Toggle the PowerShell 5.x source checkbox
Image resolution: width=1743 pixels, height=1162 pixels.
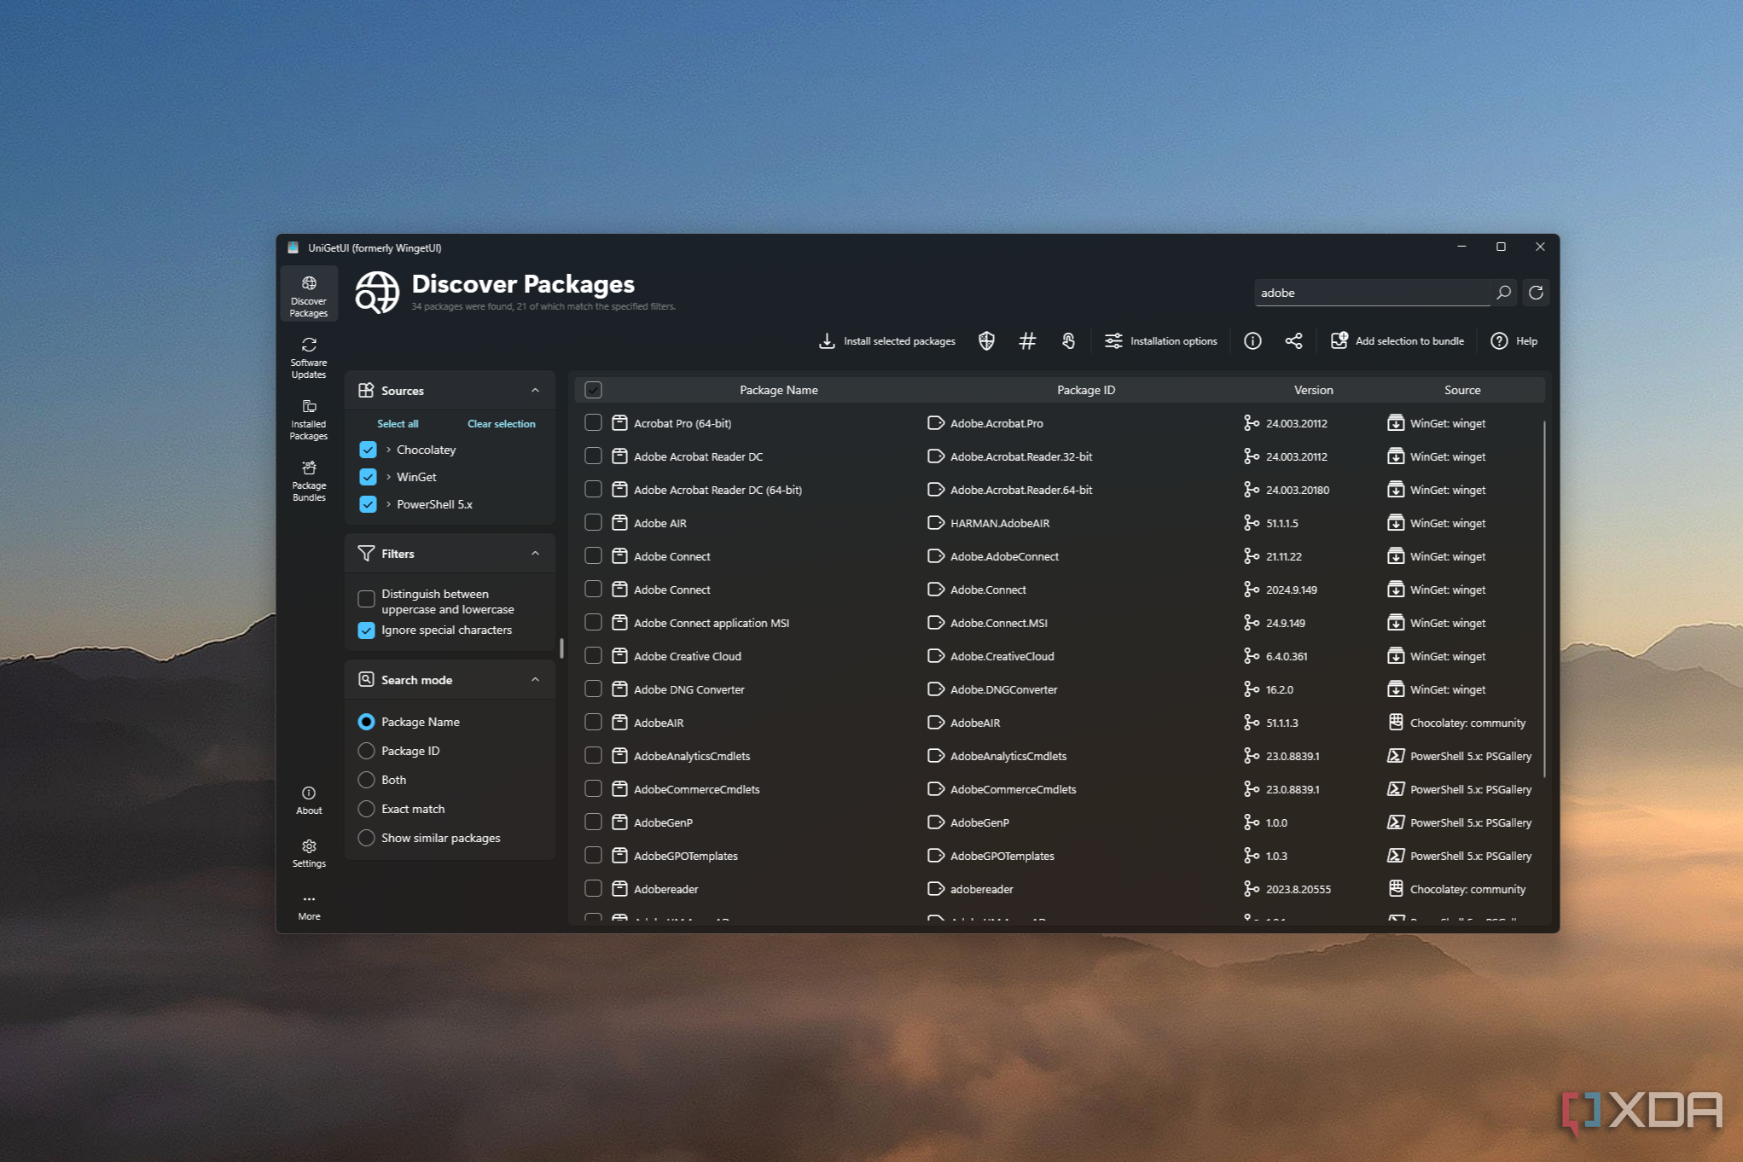[368, 504]
